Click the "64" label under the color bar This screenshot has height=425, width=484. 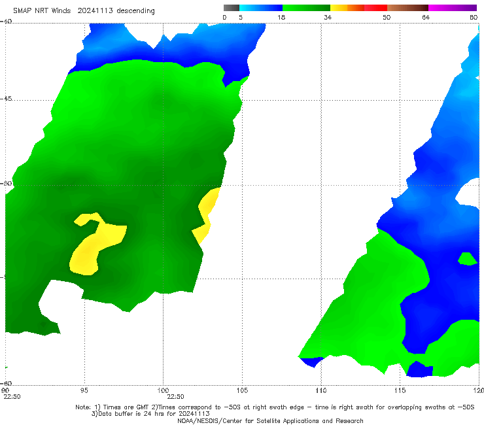426,17
